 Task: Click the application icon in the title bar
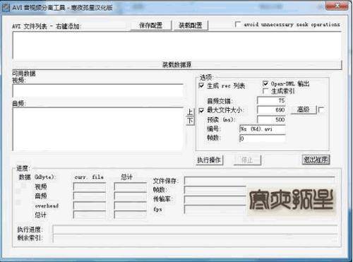(6, 8)
